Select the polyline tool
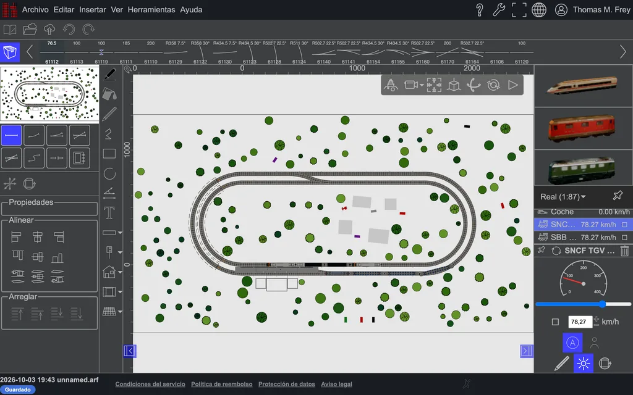 pyautogui.click(x=109, y=134)
